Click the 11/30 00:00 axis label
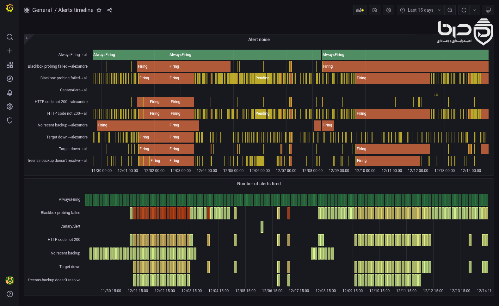The width and height of the screenshot is (499, 306). (x=102, y=171)
